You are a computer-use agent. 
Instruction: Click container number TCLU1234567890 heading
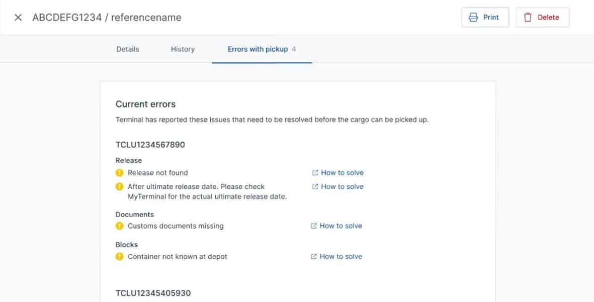pos(150,145)
